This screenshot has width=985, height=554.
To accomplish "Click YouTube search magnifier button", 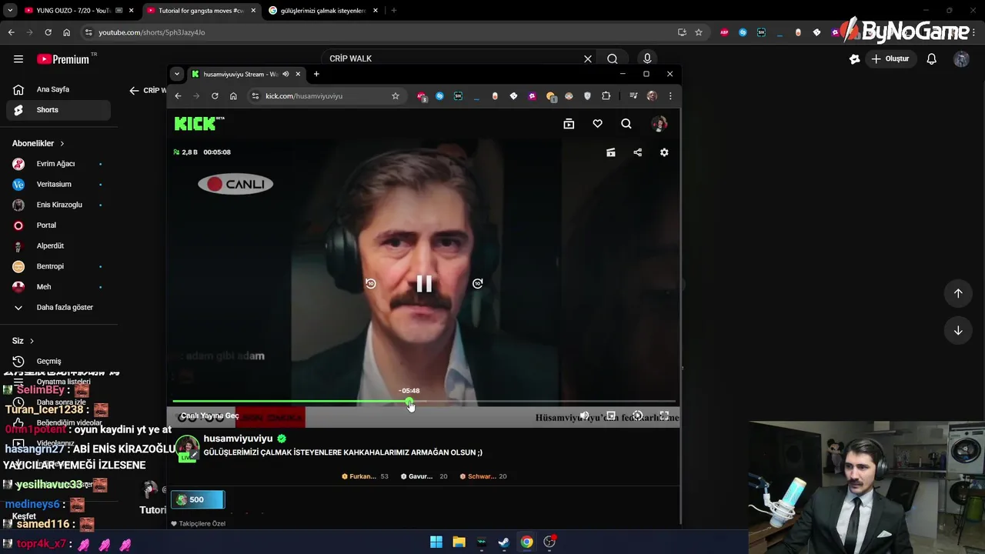I will click(613, 59).
